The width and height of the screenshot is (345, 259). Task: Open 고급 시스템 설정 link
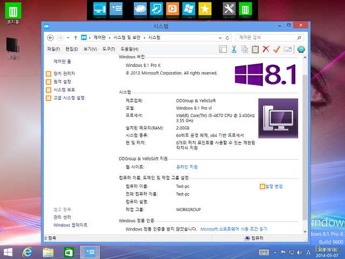[69, 98]
